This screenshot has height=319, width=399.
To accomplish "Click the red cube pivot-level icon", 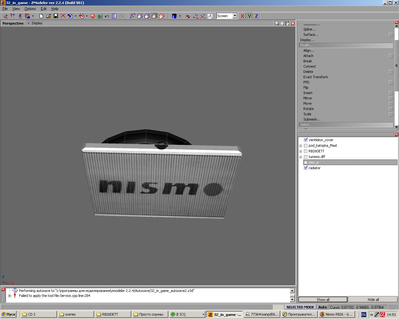I will tap(161, 16).
